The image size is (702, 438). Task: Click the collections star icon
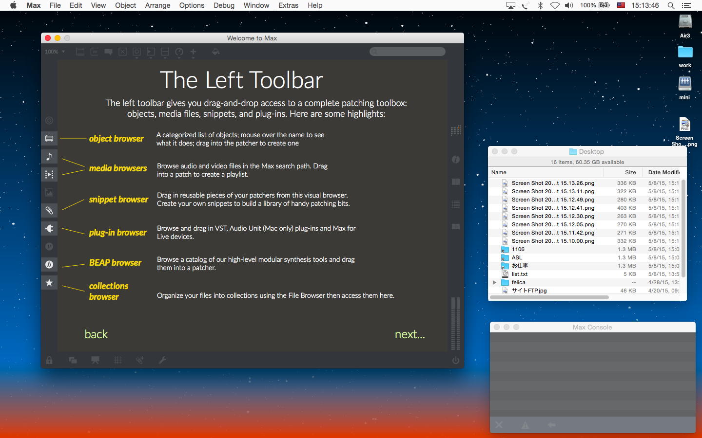(x=49, y=283)
